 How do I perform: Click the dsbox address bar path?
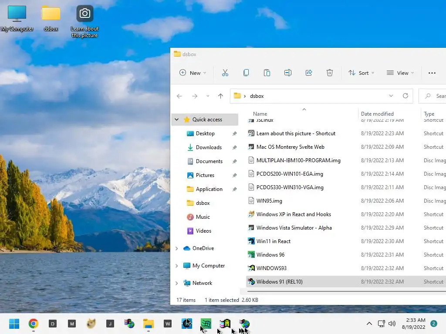point(257,96)
